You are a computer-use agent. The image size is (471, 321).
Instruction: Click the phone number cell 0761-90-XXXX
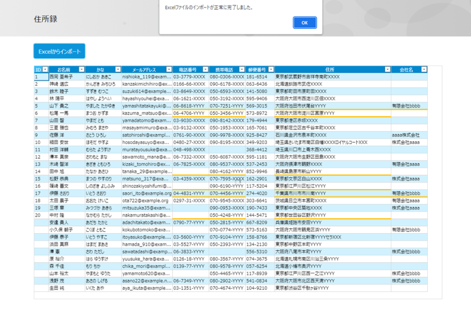189,135
